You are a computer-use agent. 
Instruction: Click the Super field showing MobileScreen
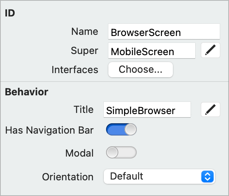152,51
